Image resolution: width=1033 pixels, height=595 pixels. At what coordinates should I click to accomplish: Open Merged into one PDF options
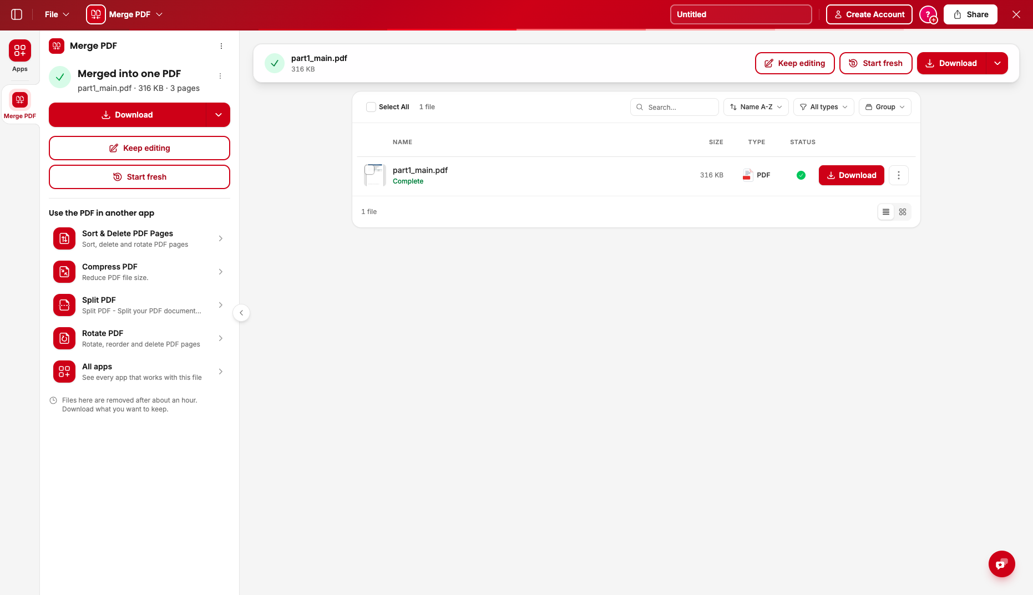point(220,76)
